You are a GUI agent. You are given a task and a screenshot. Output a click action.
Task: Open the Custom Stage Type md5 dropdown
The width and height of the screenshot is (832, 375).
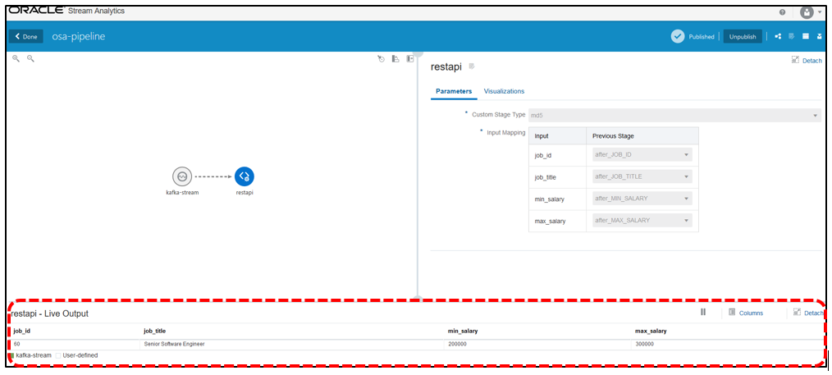(675, 115)
